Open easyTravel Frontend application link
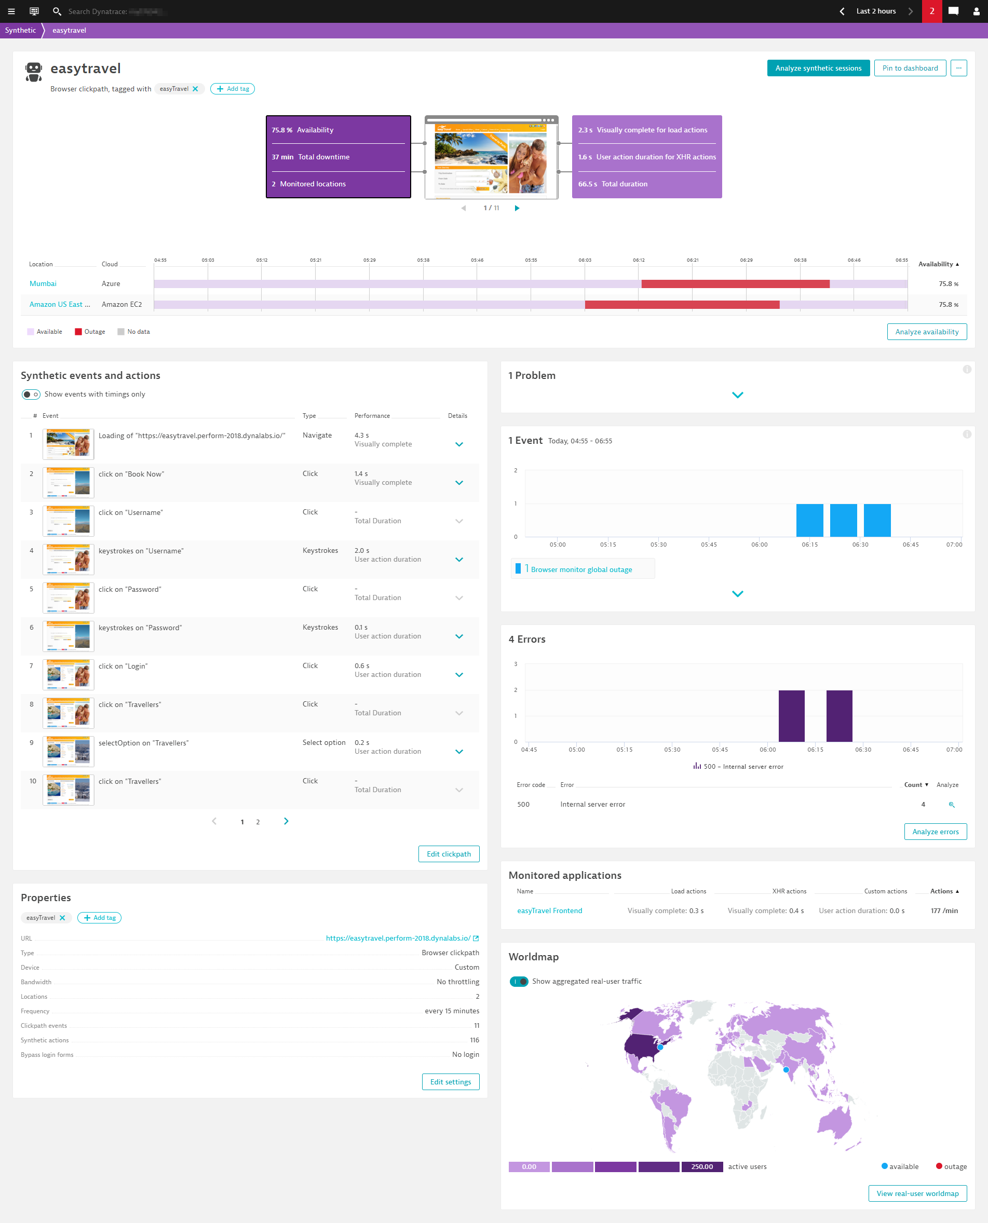The height and width of the screenshot is (1223, 988). [x=549, y=911]
